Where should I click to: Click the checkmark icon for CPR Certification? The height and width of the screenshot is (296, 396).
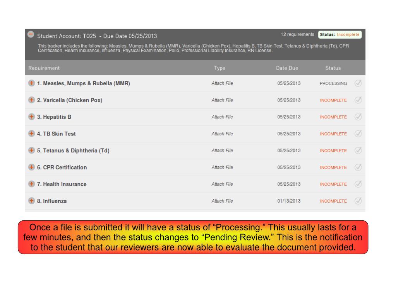coord(358,167)
